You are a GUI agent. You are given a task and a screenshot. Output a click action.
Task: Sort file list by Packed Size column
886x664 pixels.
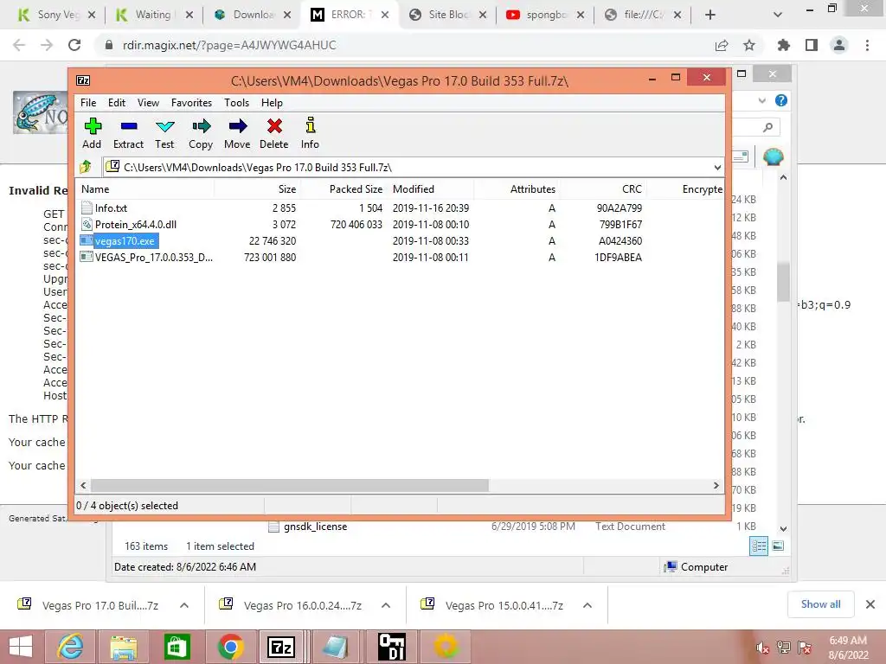click(x=343, y=189)
